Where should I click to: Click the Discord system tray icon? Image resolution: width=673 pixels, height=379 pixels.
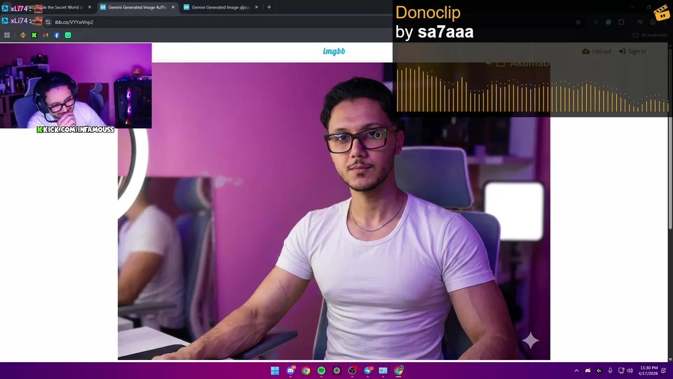(588, 371)
